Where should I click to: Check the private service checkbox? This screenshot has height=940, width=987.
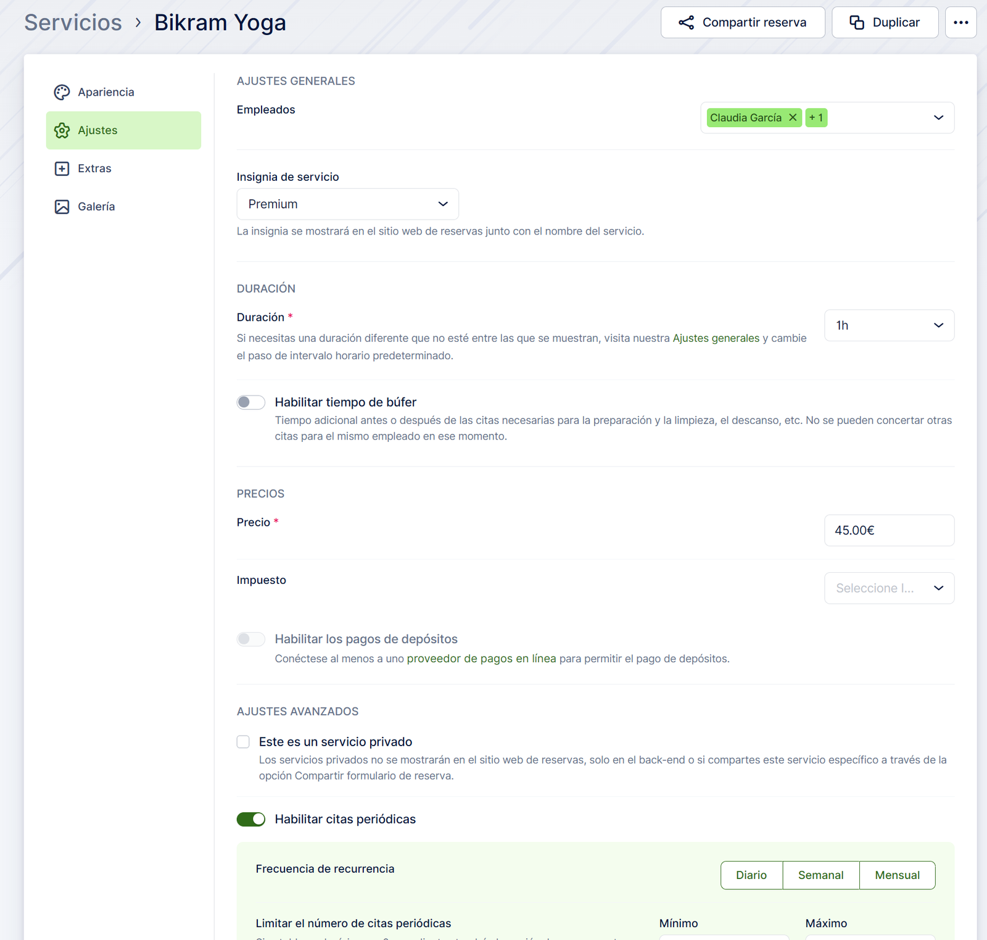click(244, 742)
